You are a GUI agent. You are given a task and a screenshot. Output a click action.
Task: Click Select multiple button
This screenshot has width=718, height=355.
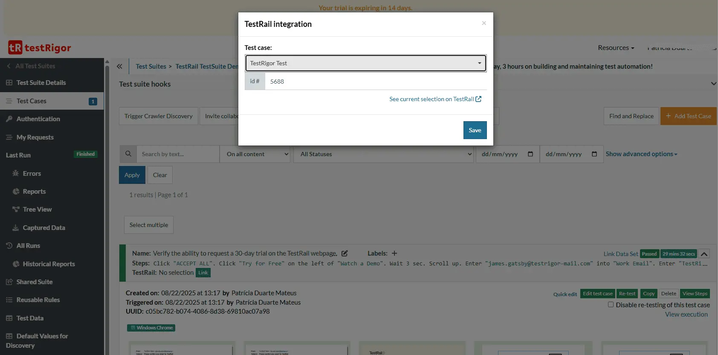[149, 225]
